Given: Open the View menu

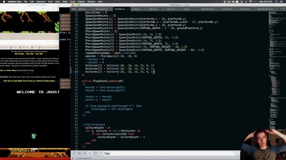Looking at the screenshot, I should coord(58,2).
